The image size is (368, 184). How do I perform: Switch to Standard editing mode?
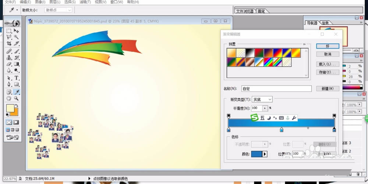(x=9, y=122)
